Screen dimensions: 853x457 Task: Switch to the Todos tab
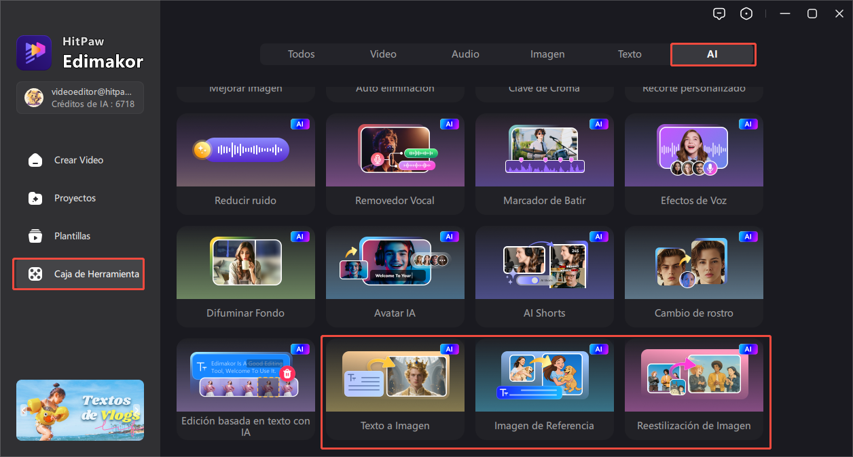[x=301, y=54]
